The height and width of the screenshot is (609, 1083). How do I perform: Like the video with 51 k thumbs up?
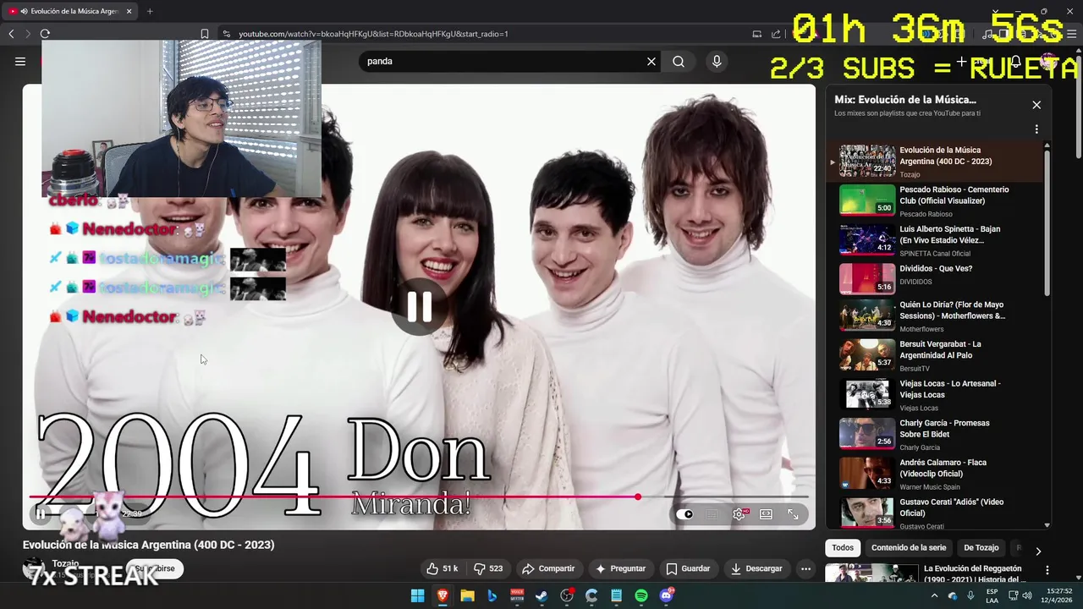point(443,568)
